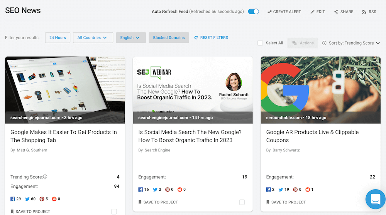Select the 24 Hours filter
386x215 pixels.
(x=58, y=38)
